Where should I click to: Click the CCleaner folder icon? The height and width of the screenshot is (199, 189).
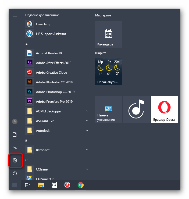tap(30, 169)
